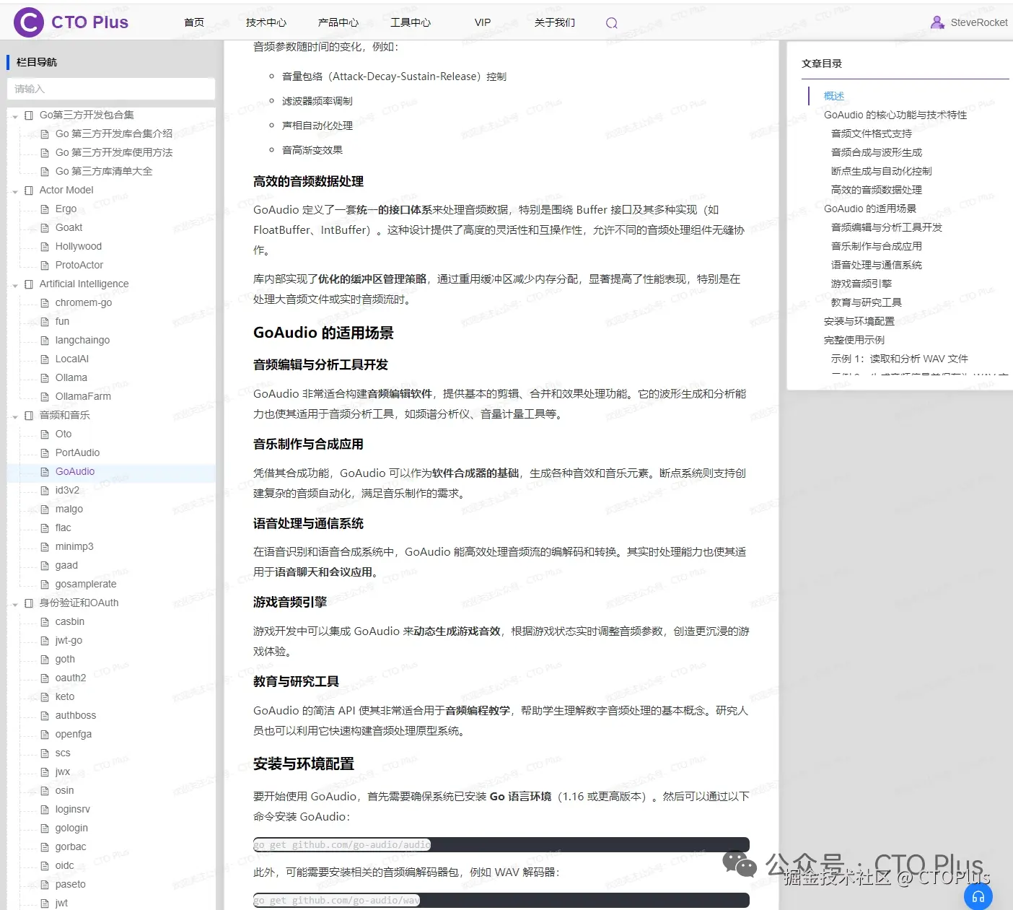Image resolution: width=1013 pixels, height=910 pixels.
Task: Click the folder icon beside 音频和音乐
Action: (x=29, y=415)
